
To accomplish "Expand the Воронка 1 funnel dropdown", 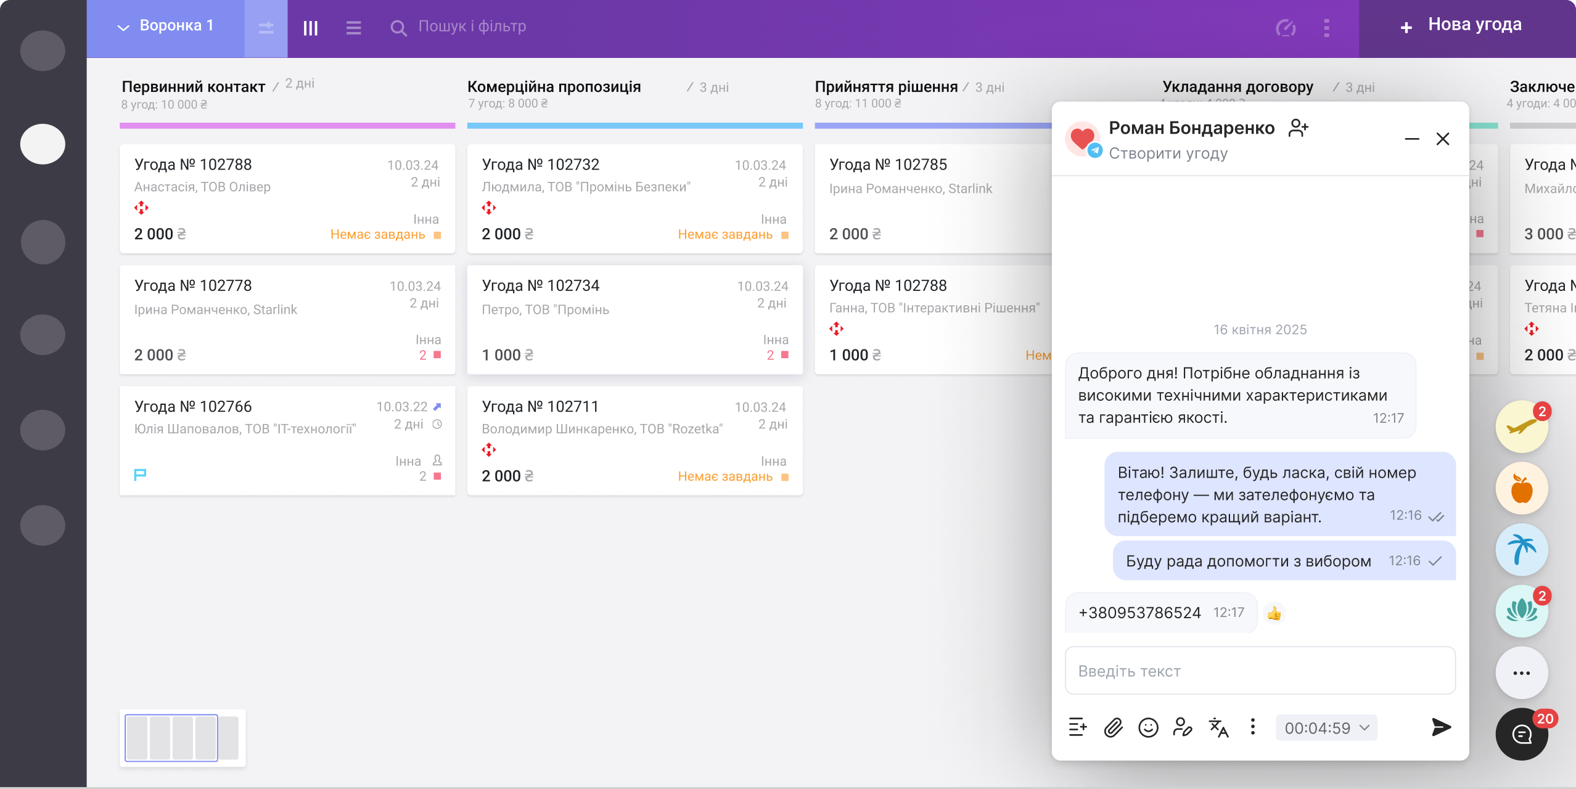I will click(165, 26).
